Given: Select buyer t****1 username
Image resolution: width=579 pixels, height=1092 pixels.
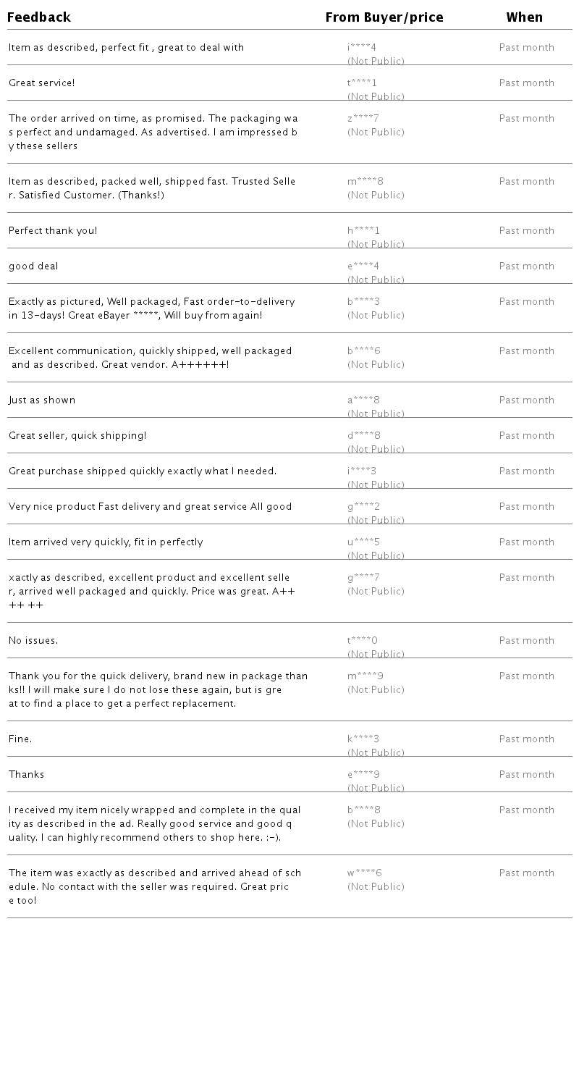Looking at the screenshot, I should pos(362,83).
